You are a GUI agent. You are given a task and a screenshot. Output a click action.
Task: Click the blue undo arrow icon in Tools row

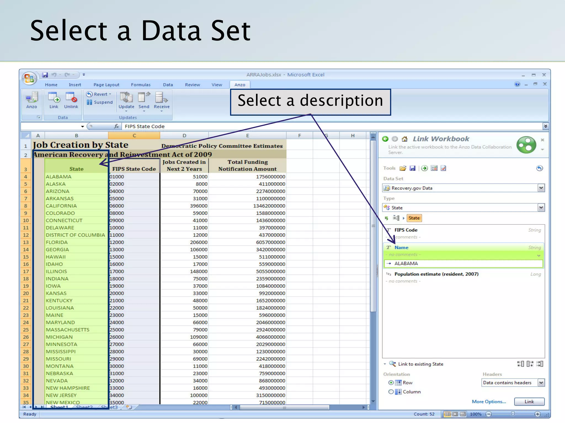(539, 168)
